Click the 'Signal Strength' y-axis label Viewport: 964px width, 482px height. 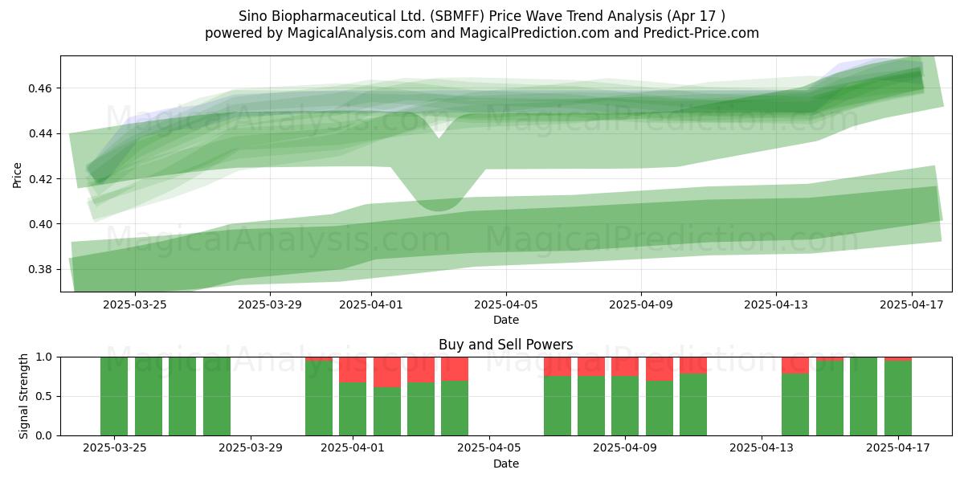point(24,396)
